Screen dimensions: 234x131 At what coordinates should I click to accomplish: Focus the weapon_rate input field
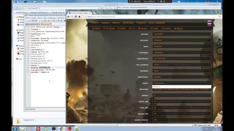pos(182,114)
